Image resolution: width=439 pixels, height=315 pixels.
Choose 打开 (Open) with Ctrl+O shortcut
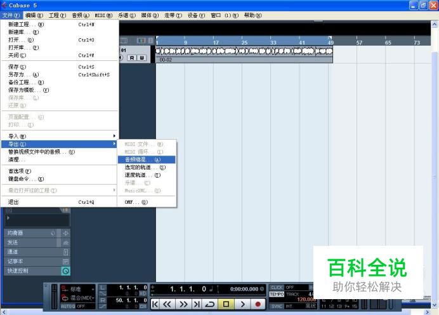click(x=60, y=40)
